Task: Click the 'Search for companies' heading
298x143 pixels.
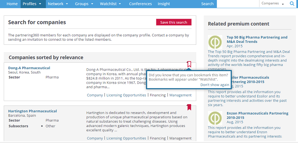Action: [x=37, y=22]
